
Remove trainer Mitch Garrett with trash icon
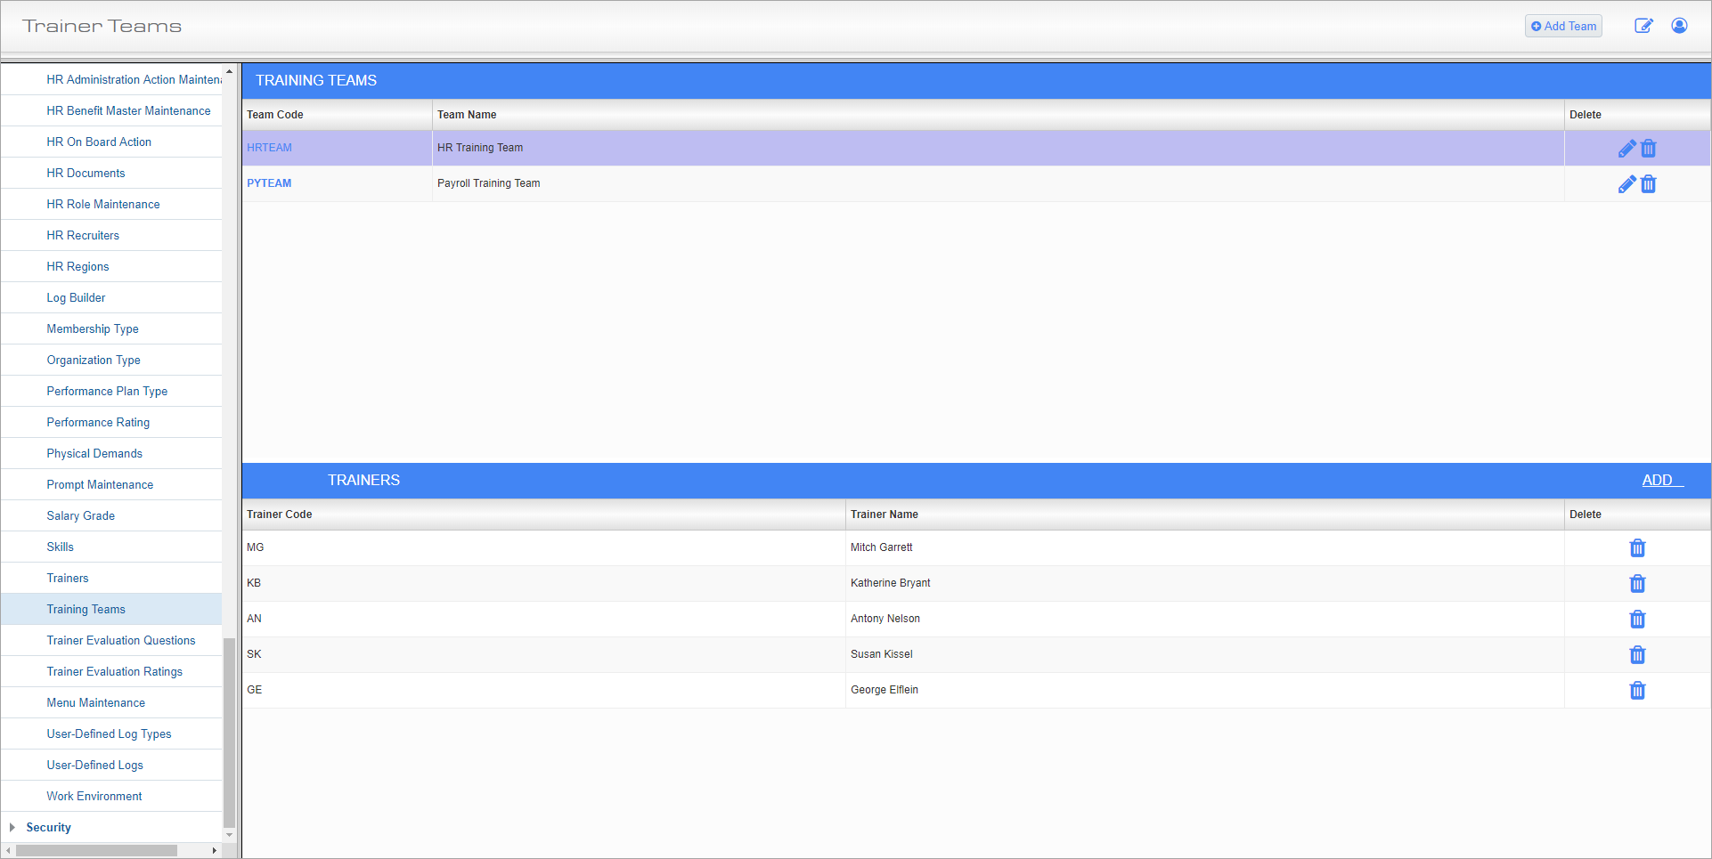[x=1637, y=548]
